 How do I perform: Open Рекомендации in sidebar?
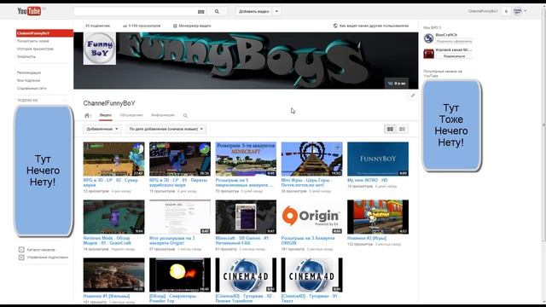click(x=29, y=72)
